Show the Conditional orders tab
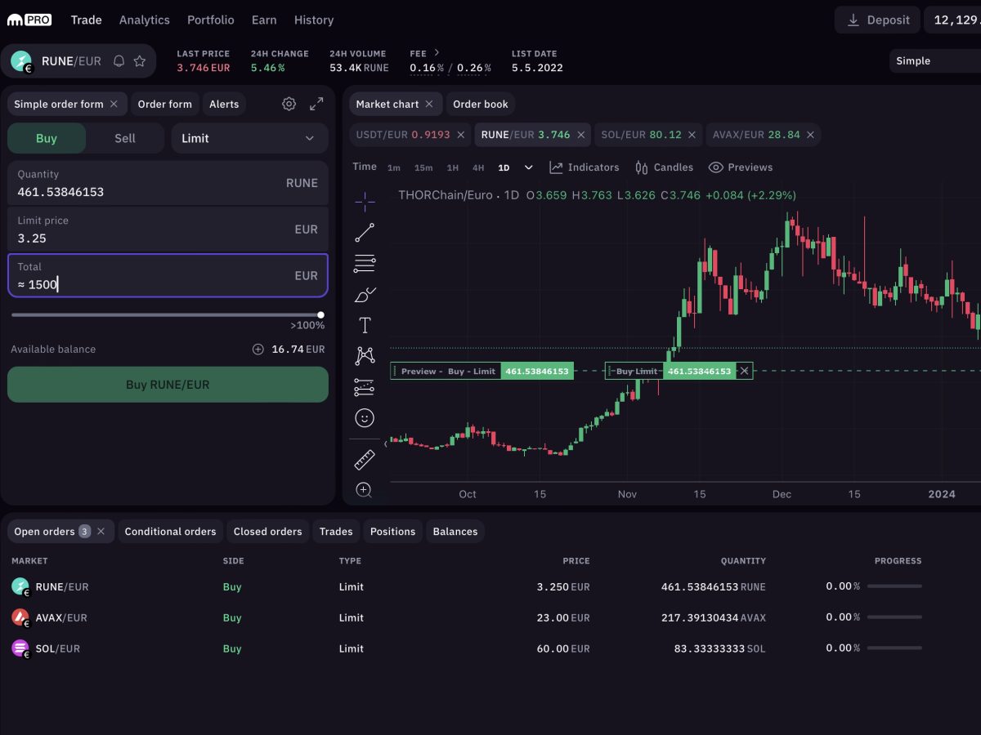The width and height of the screenshot is (981, 735). pyautogui.click(x=171, y=532)
